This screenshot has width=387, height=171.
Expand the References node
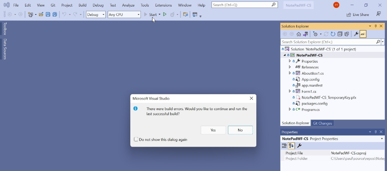click(x=290, y=67)
